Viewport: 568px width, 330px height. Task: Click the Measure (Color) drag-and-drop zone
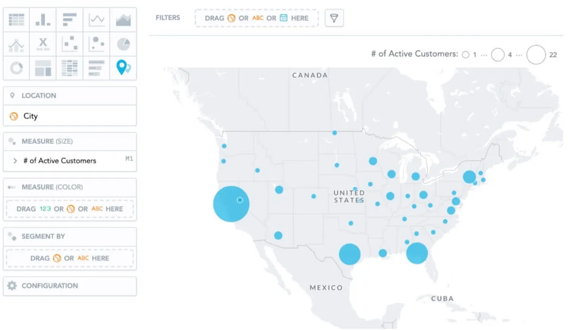tap(70, 209)
